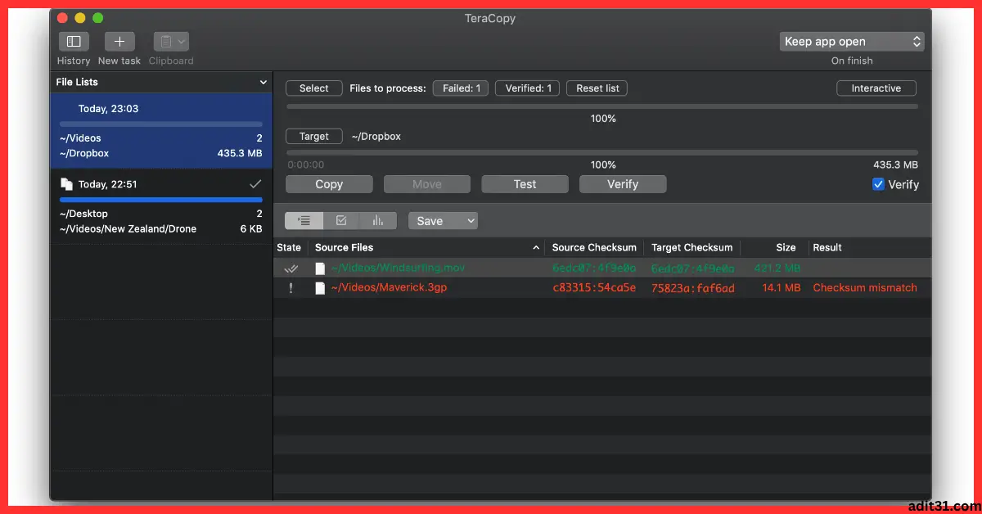Switch to the checkbox options view icon
This screenshot has width=982, height=514.
tap(342, 221)
